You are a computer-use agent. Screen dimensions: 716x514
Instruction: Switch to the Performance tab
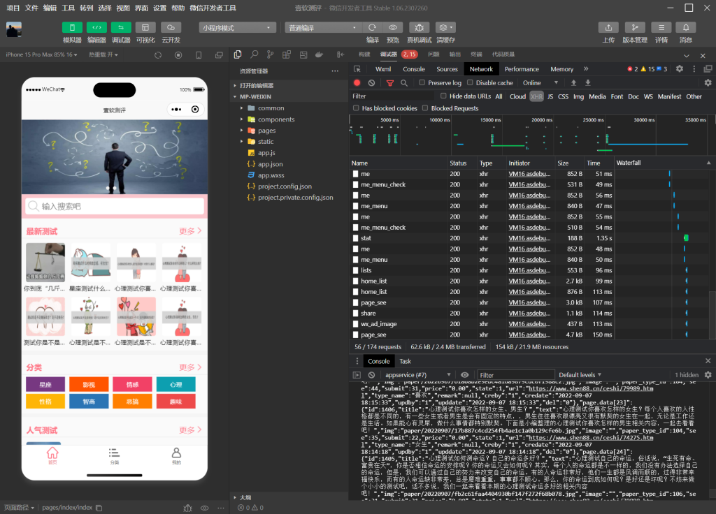point(522,69)
